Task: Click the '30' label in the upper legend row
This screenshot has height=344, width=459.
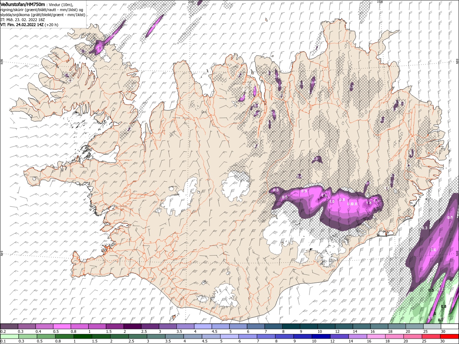Action: point(443,331)
